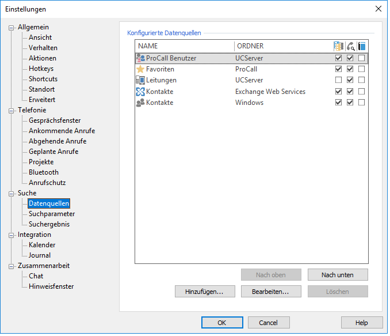Uncheck first checkbox for Exchange Web Services
The image size is (390, 336).
(338, 92)
